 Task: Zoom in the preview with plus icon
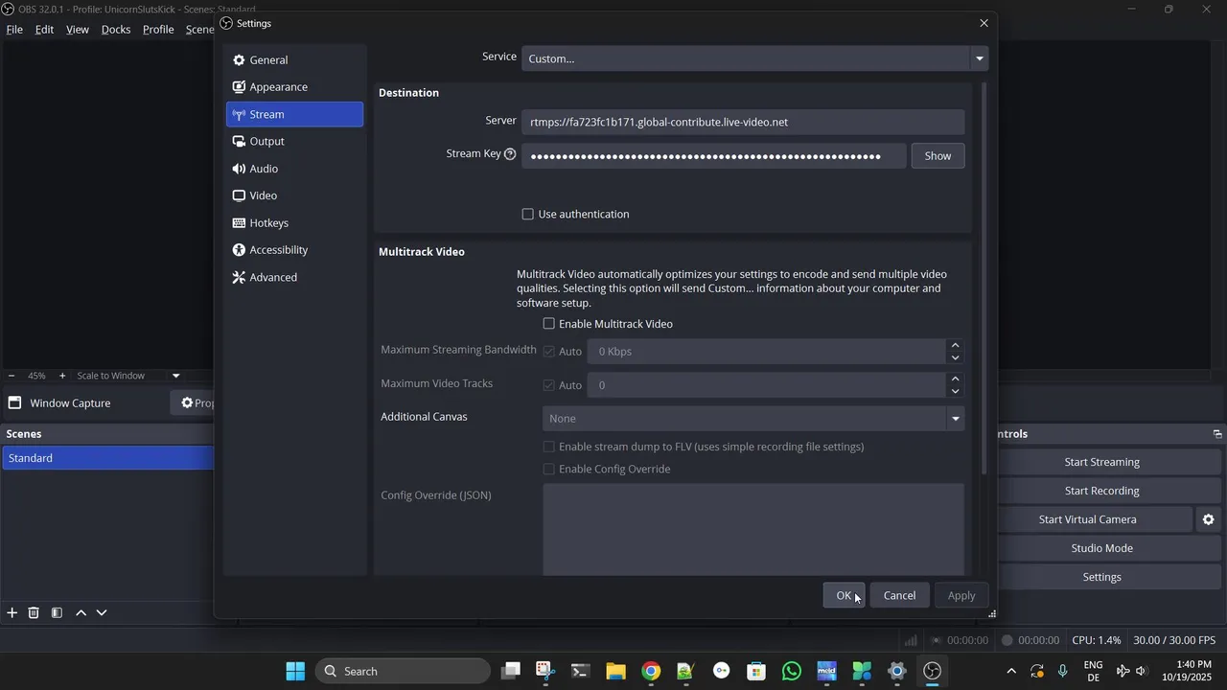click(x=62, y=376)
